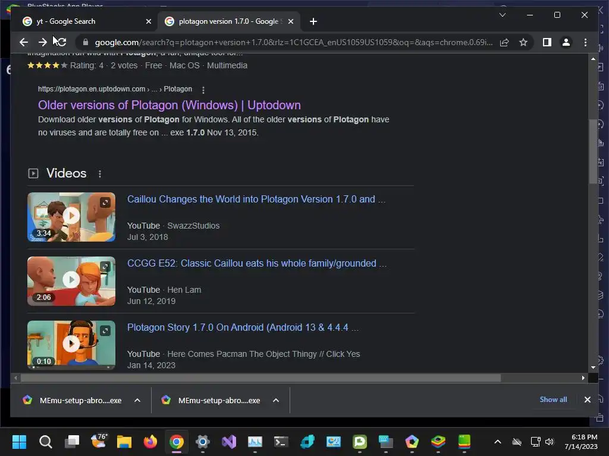This screenshot has height=456, width=609.
Task: Open a new browser tab
Action: 313,21
